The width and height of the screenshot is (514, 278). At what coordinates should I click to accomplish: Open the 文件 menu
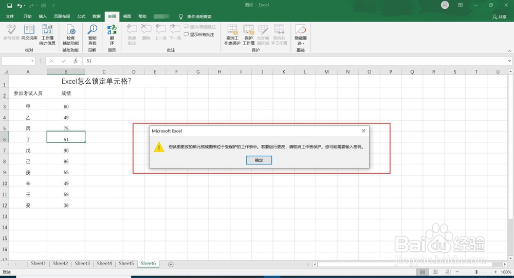[x=10, y=16]
